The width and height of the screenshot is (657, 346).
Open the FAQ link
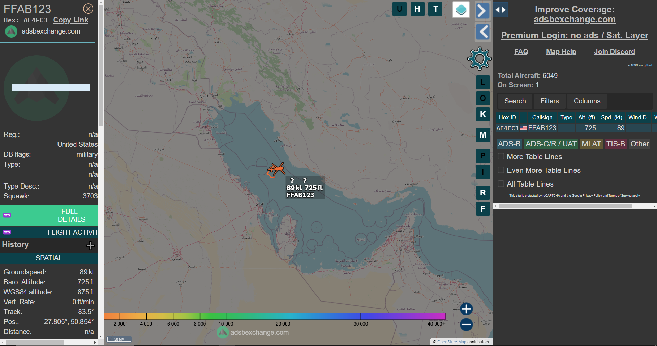tap(521, 52)
